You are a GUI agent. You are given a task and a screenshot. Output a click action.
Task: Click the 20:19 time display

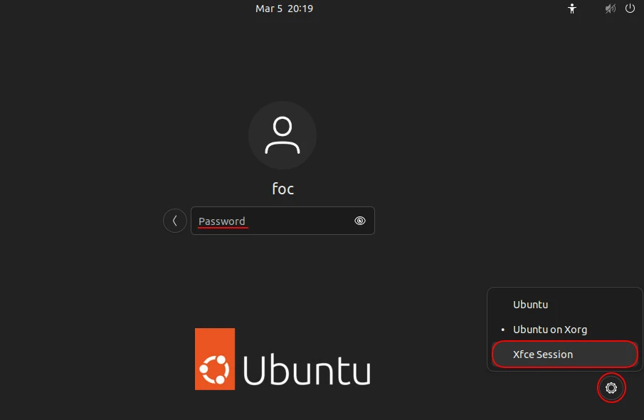tap(300, 9)
